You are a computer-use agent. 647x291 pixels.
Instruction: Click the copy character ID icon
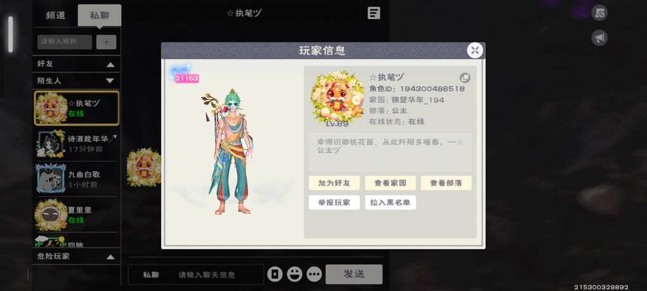(465, 78)
